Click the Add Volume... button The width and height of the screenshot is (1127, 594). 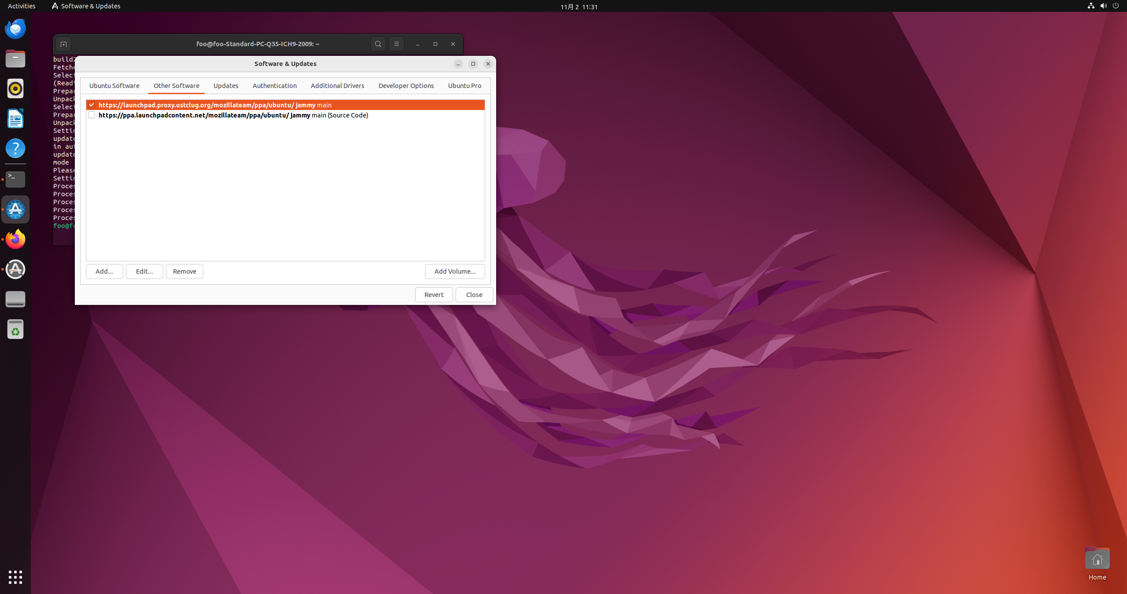tap(455, 271)
